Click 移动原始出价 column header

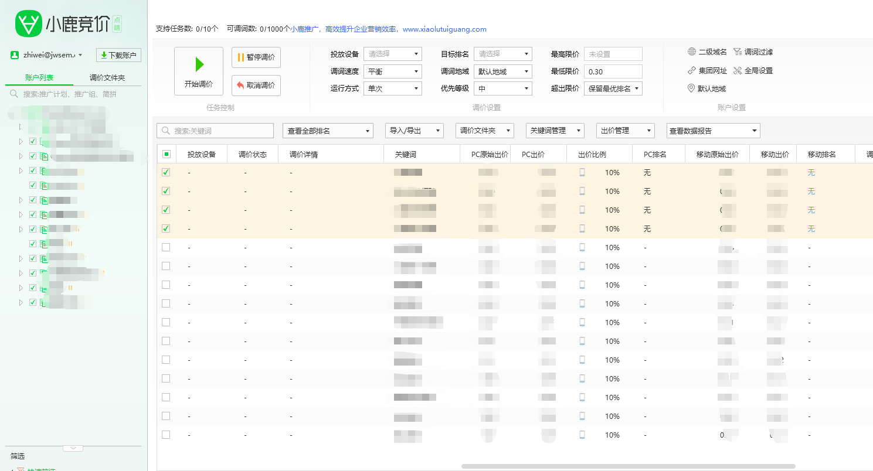point(718,155)
